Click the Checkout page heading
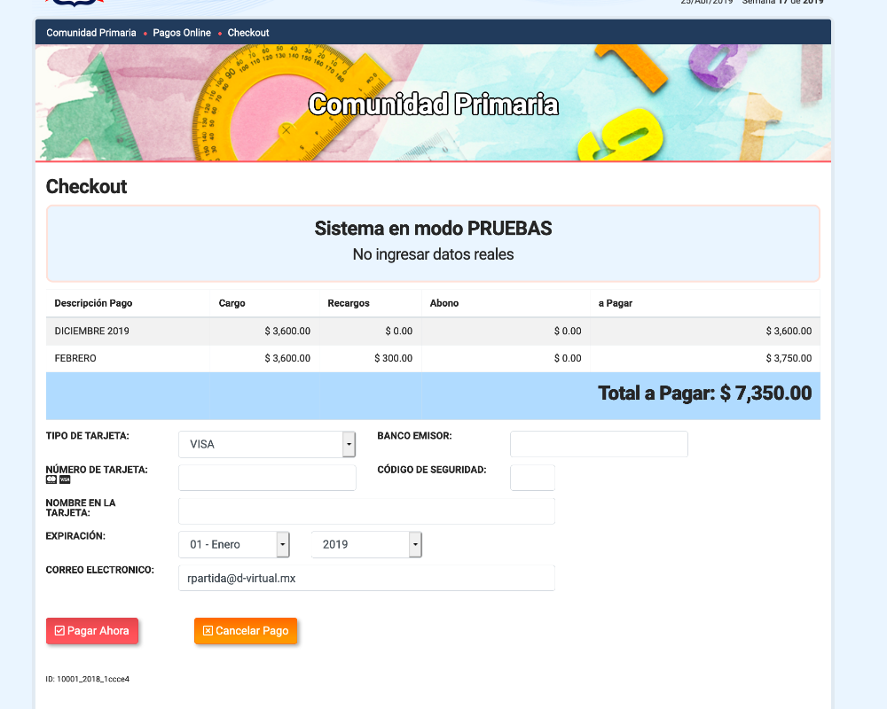 click(87, 187)
